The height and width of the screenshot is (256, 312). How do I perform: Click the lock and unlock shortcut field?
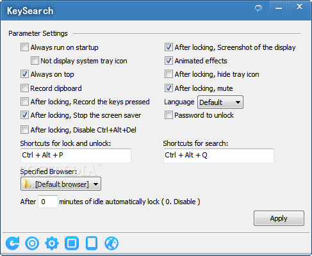tap(76, 156)
